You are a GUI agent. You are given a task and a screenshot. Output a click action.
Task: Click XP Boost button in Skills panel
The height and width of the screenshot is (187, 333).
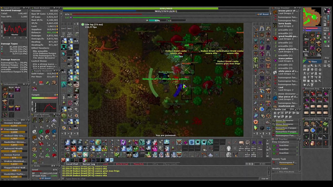click(x=45, y=178)
